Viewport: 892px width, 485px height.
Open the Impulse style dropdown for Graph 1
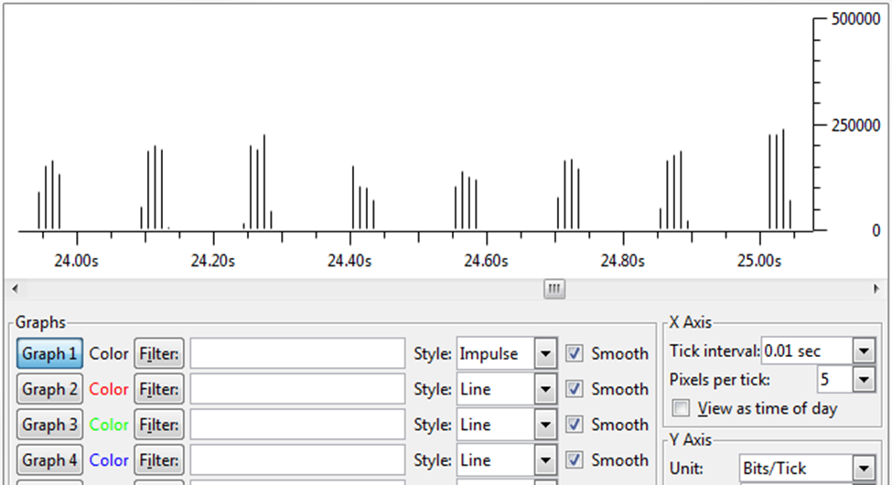pyautogui.click(x=545, y=353)
